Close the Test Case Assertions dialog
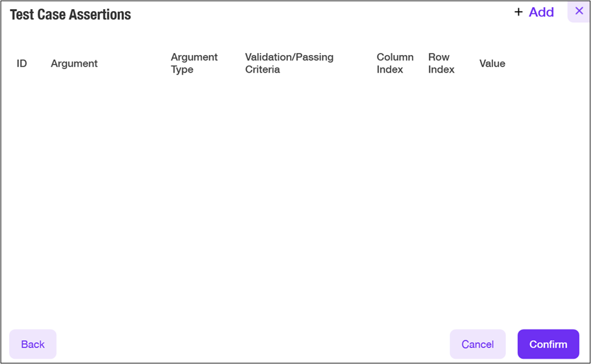591x364 pixels. pyautogui.click(x=579, y=11)
